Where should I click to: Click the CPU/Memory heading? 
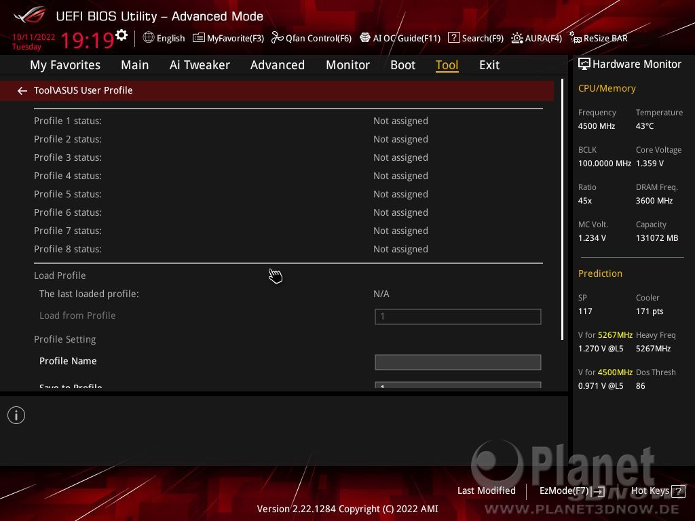click(x=607, y=89)
